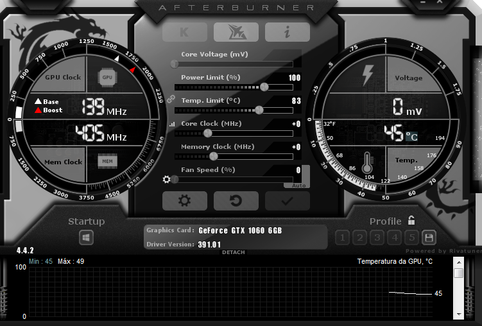Screen dimensions: 482x326
Task: Open Kombustor with the K button
Action: coord(185,32)
